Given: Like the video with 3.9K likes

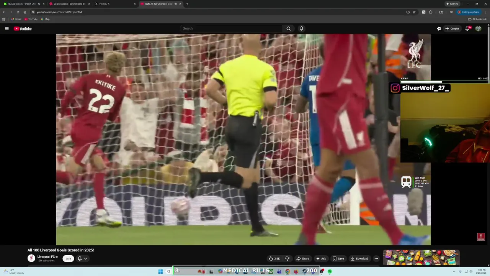Looking at the screenshot, I should [x=274, y=259].
